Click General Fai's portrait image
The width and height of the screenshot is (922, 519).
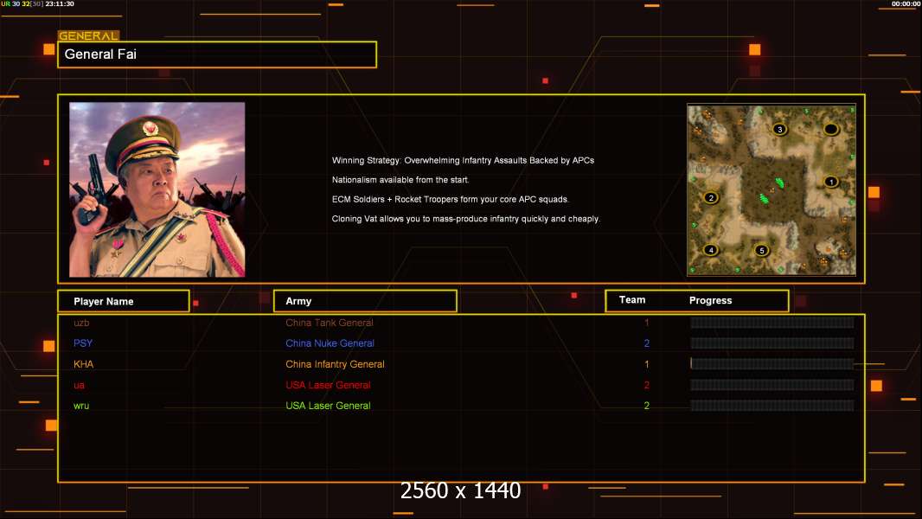pos(157,189)
